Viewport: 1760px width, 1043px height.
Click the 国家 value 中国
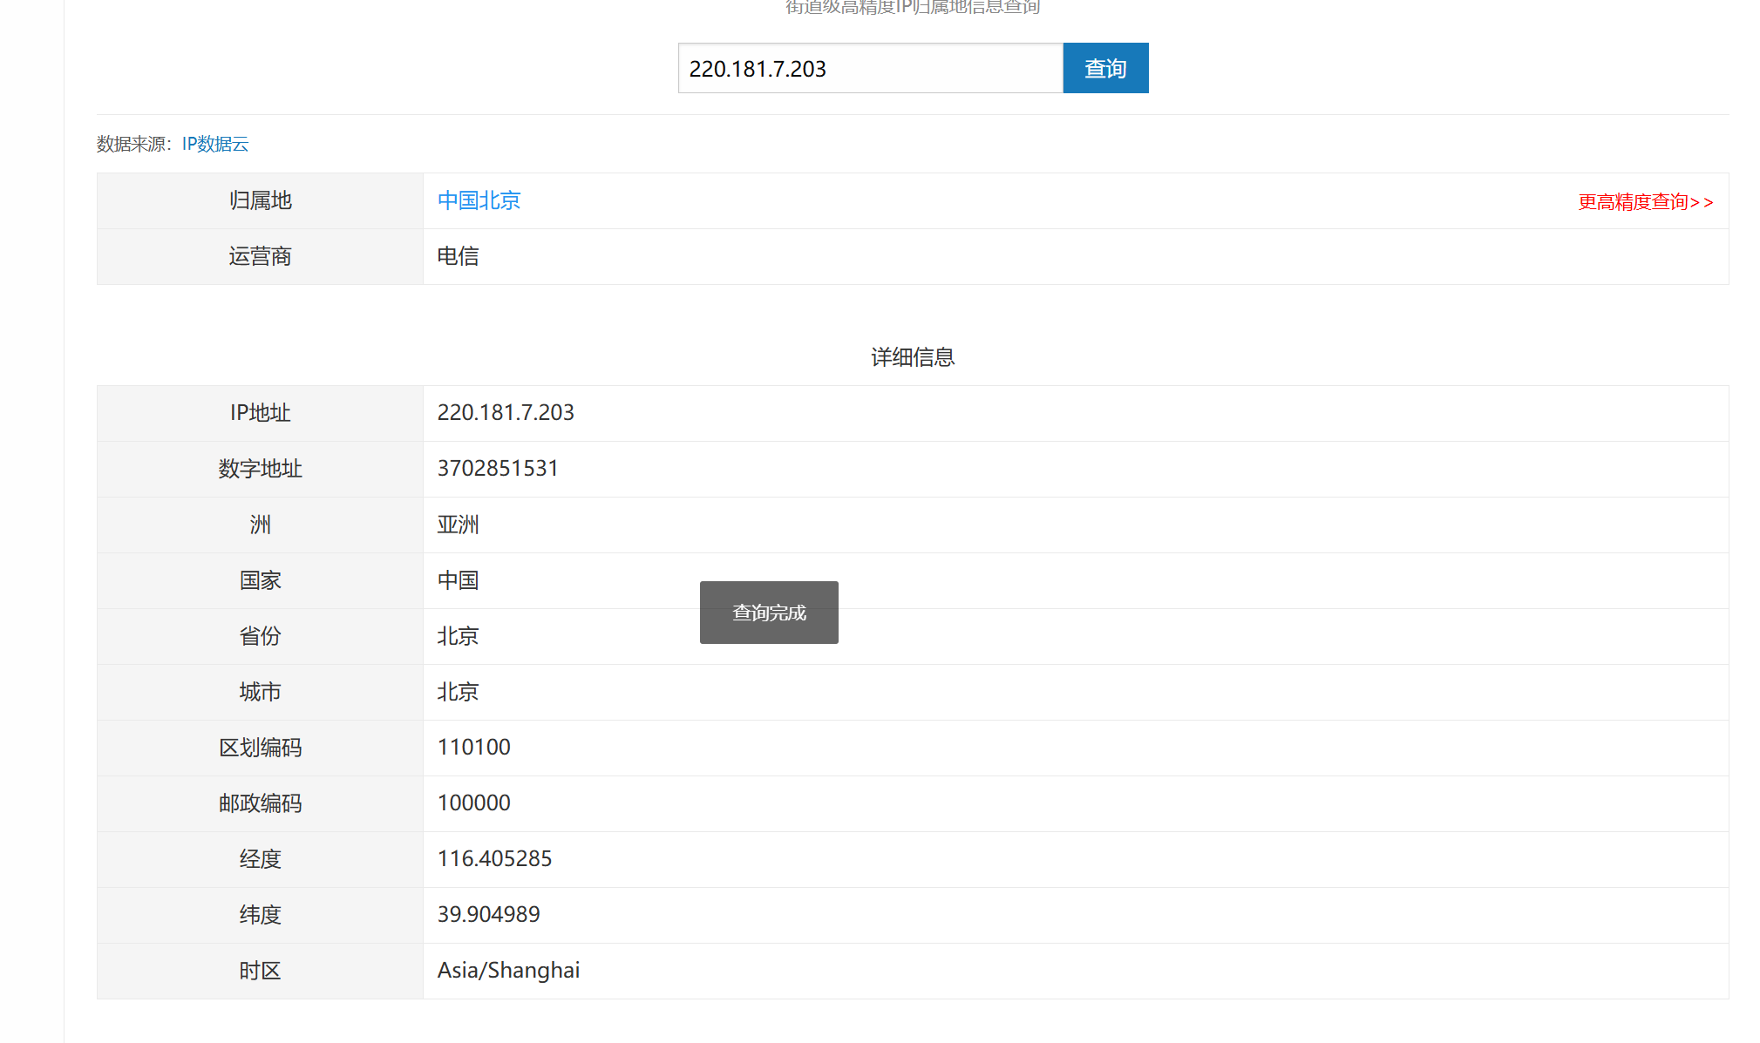tap(458, 580)
